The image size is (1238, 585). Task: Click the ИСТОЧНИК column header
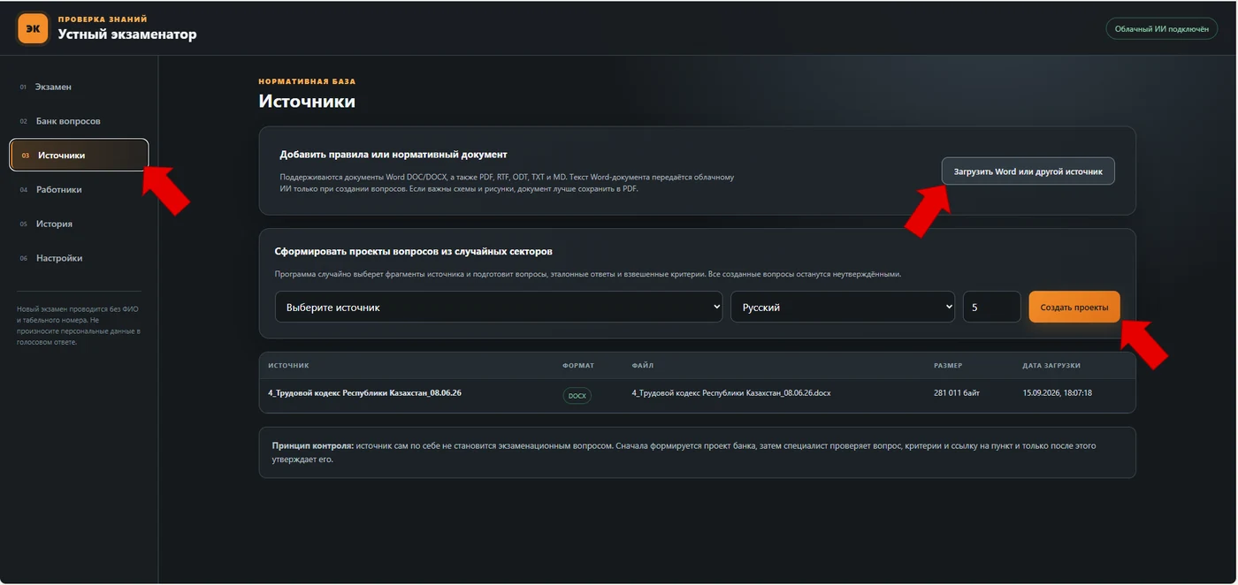pos(288,366)
